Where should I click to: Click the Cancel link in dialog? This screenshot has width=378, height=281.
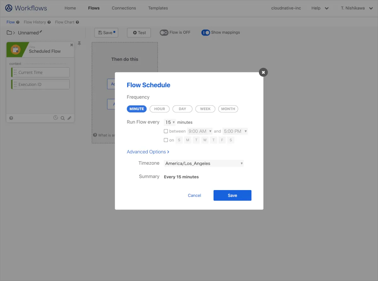(194, 195)
